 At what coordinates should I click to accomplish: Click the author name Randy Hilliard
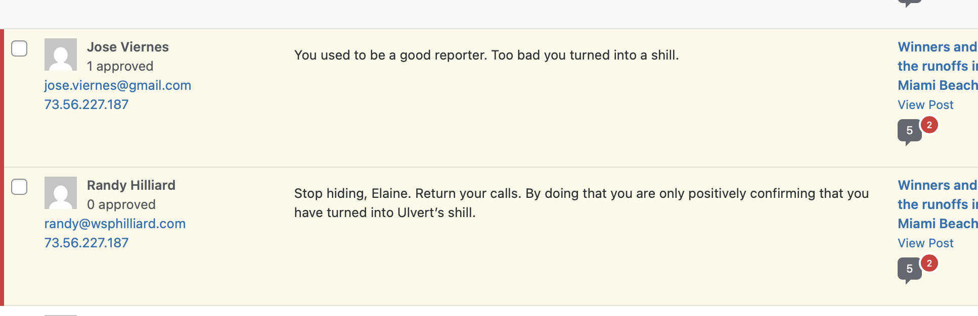click(x=131, y=185)
